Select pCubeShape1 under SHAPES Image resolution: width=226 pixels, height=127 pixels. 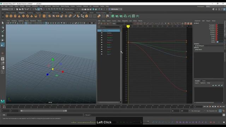(199, 46)
